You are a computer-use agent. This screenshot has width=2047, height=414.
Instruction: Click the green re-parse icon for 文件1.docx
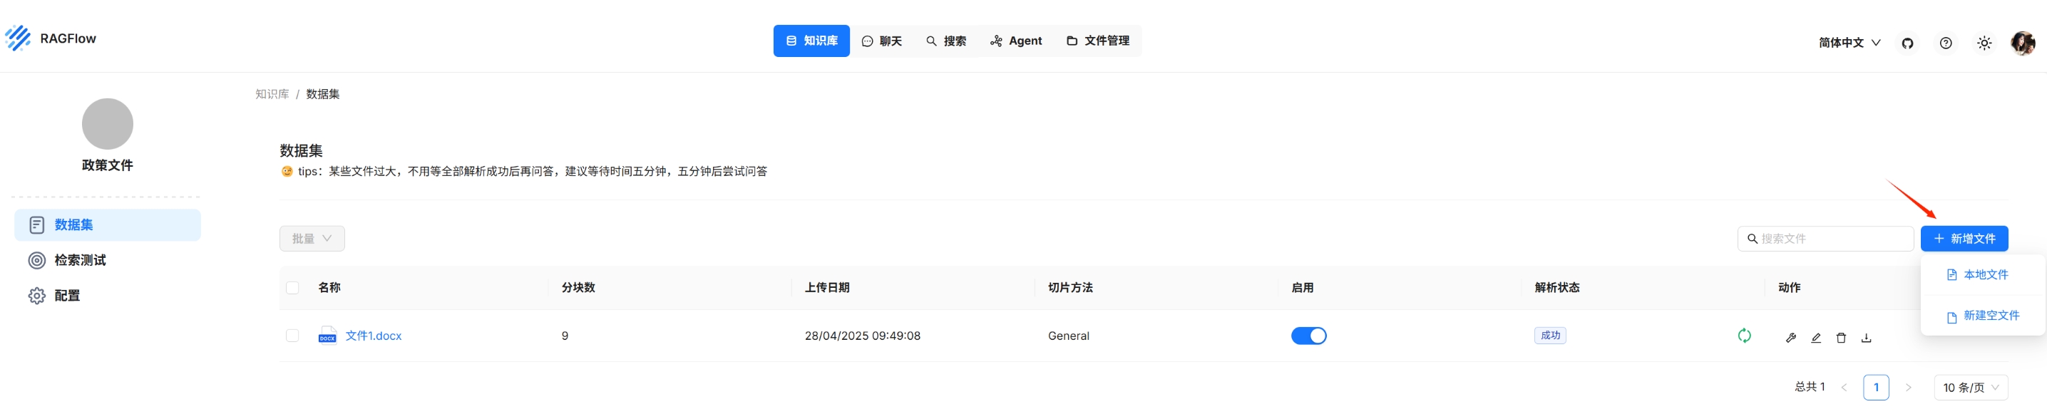[x=1744, y=336]
